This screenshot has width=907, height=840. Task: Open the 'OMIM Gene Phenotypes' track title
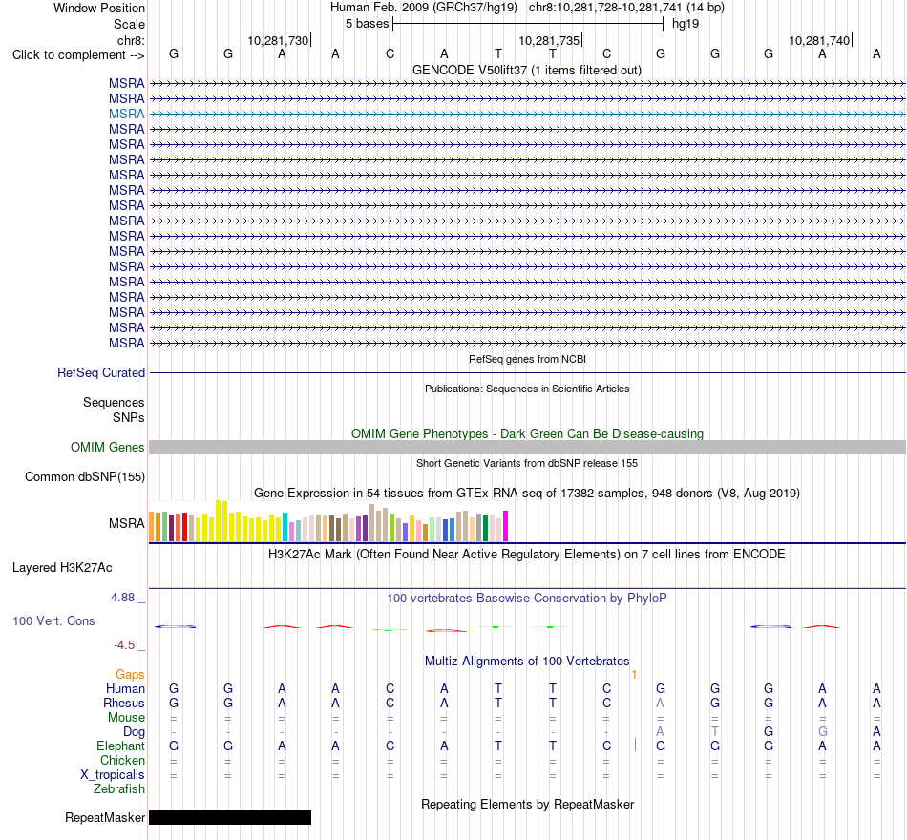[x=528, y=434]
